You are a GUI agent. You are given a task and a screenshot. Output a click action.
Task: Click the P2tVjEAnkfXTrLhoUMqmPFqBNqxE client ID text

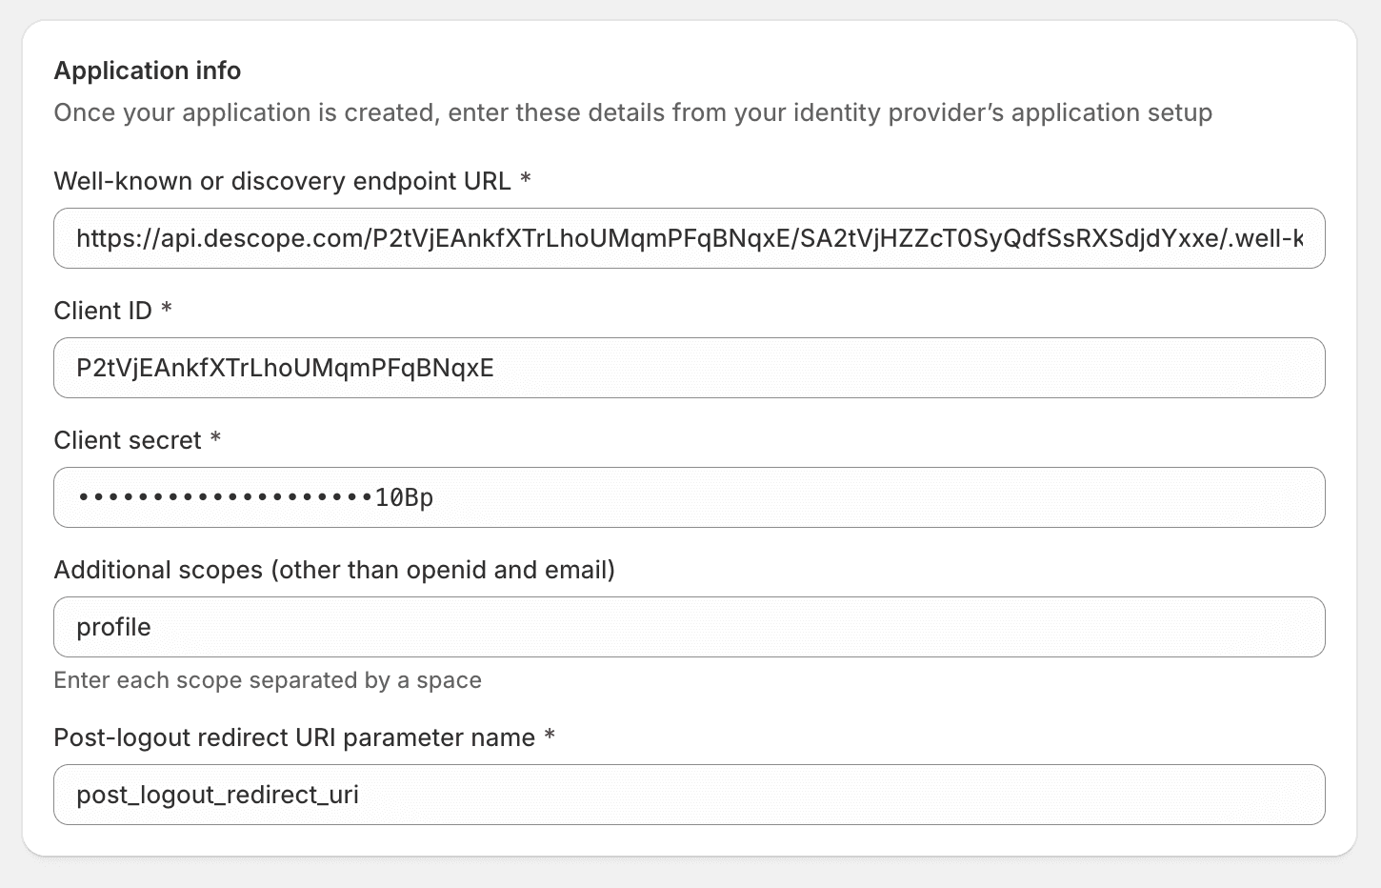[x=285, y=368]
